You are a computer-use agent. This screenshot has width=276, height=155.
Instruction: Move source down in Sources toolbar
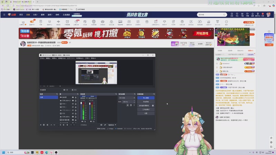point(74,125)
